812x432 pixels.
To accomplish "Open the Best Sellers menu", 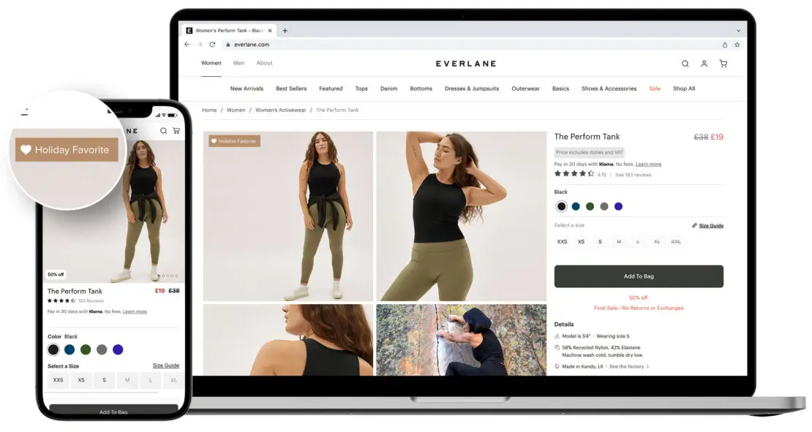I will [291, 88].
